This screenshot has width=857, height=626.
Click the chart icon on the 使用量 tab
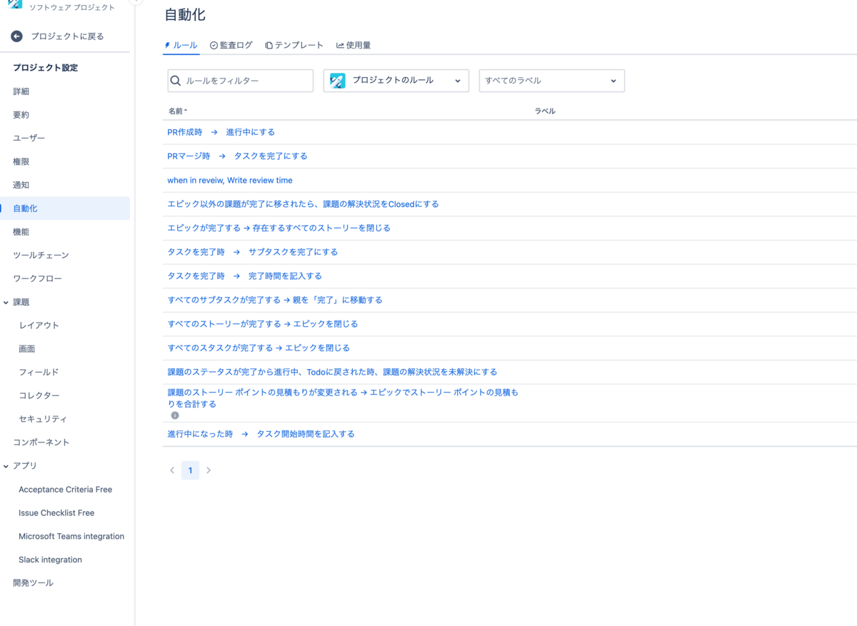[x=339, y=44]
